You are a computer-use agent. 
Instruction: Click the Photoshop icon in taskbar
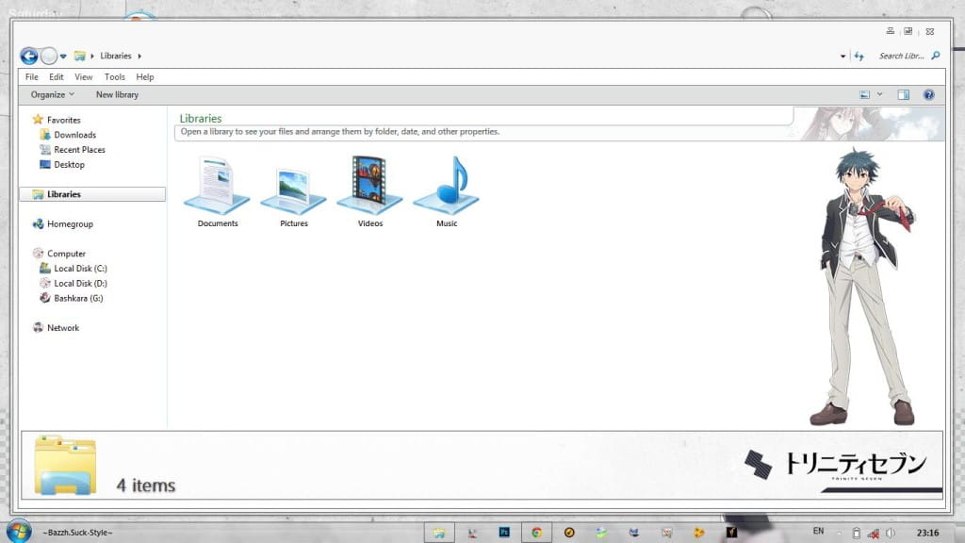(504, 533)
